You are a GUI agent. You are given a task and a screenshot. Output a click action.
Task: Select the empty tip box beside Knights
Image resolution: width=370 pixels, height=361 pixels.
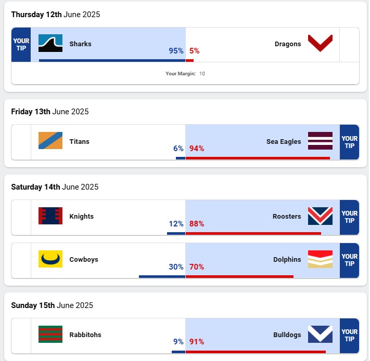21,217
